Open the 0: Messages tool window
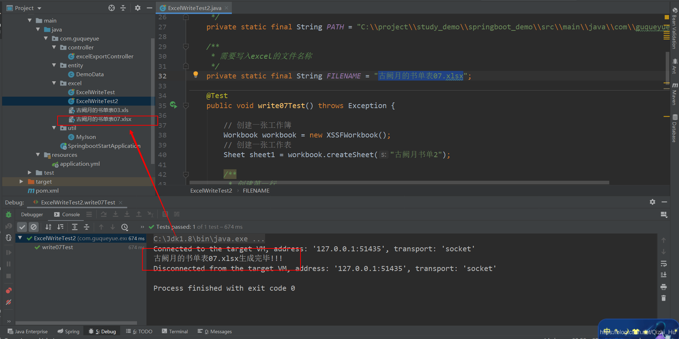Image resolution: width=679 pixels, height=339 pixels. pyautogui.click(x=215, y=331)
